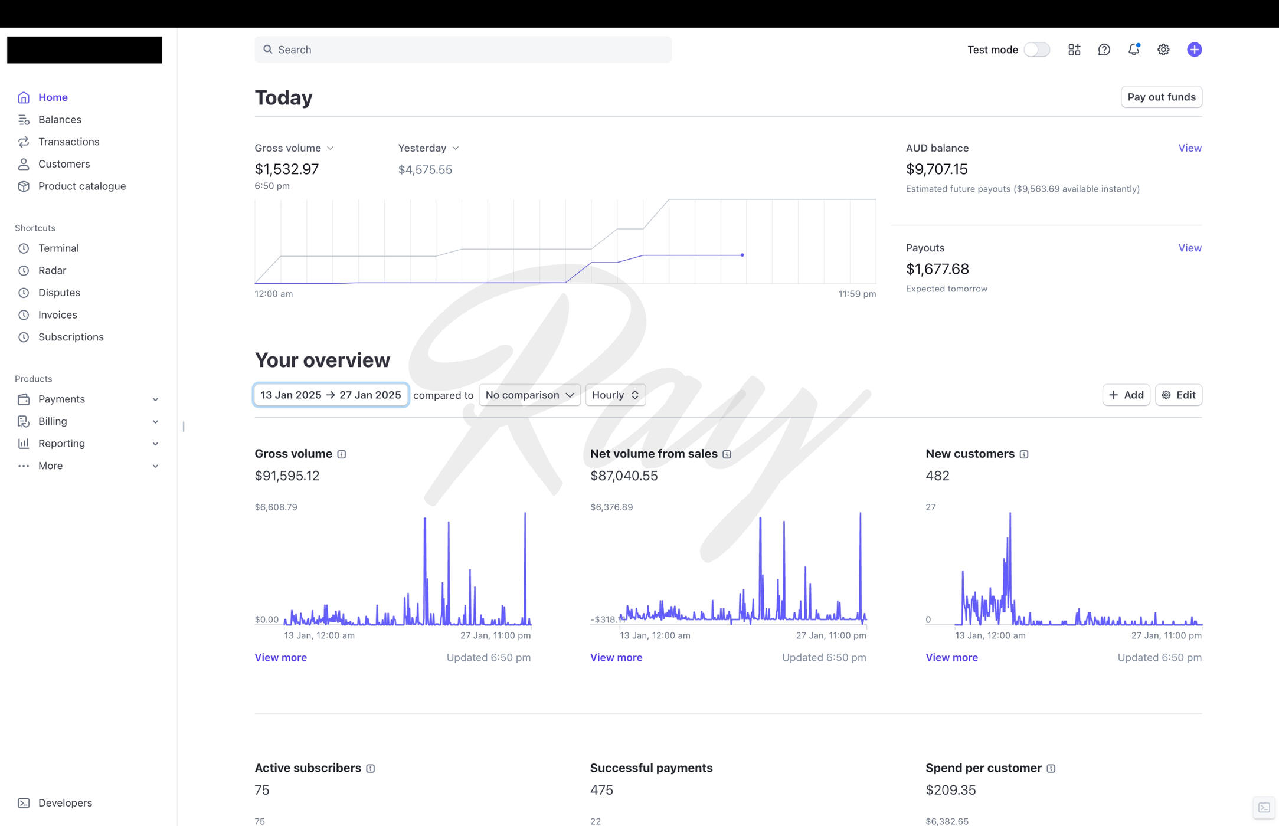Click the New customers info icon
Viewport: 1279px width, 826px height.
[x=1024, y=454]
